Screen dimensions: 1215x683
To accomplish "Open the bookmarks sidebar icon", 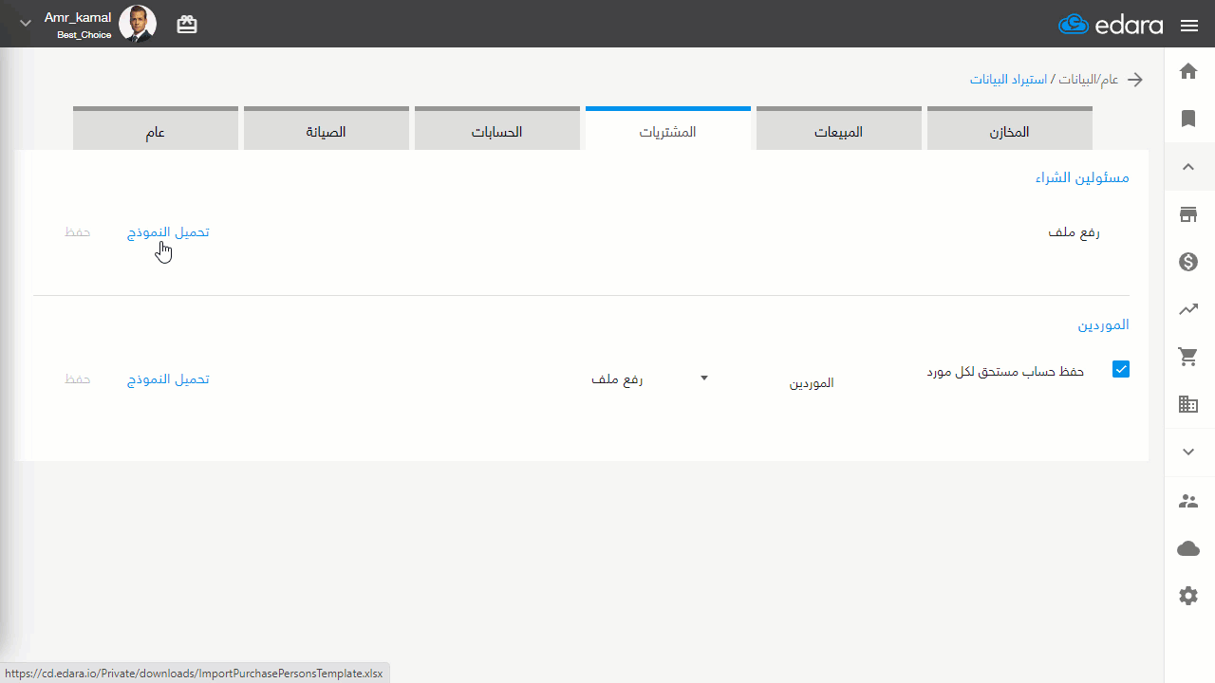I will [1188, 119].
